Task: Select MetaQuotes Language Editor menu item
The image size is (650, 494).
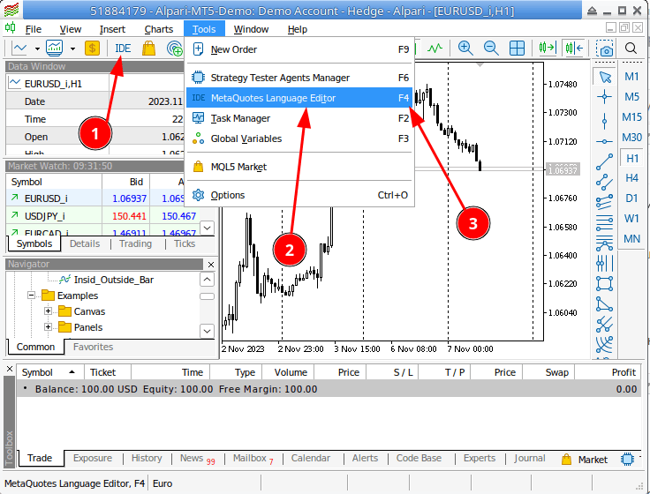Action: (299, 98)
